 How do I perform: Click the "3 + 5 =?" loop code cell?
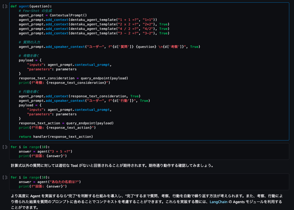(149, 151)
